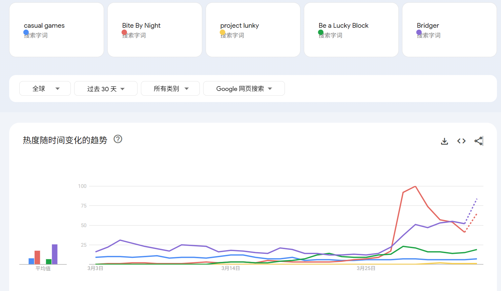The height and width of the screenshot is (291, 501).
Task: Click yellow dot on project lunky card
Action: [x=223, y=32]
